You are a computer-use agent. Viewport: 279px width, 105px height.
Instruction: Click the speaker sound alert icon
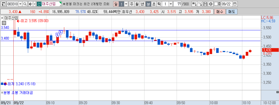tap(30, 4)
